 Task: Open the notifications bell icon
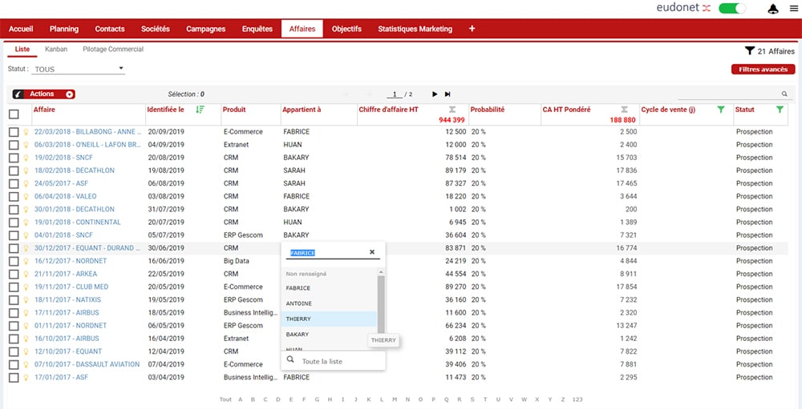click(773, 9)
